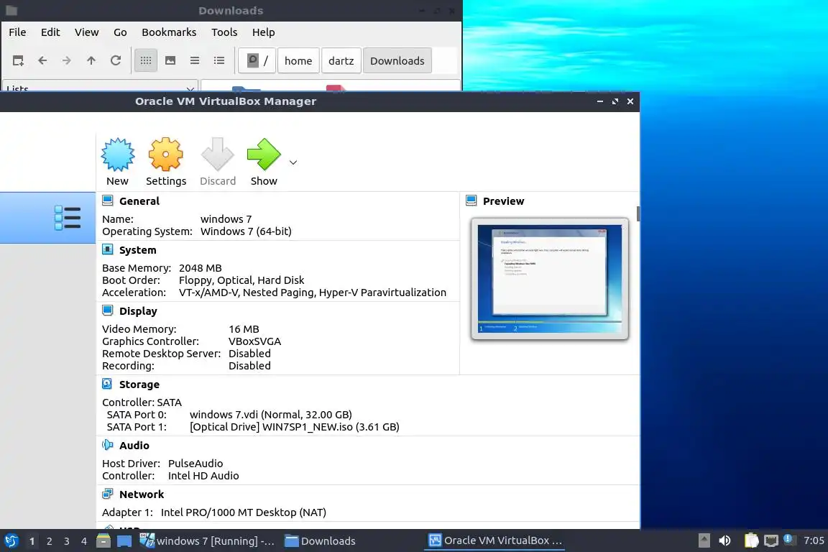Viewport: 828px width, 552px height.
Task: Click the machine tools list icon in sidebar
Action: coord(68,218)
